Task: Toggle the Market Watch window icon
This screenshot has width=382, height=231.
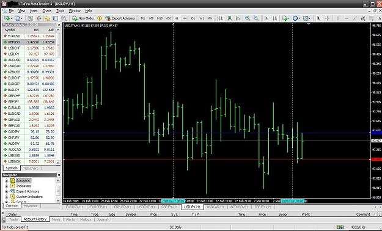Action: point(30,18)
